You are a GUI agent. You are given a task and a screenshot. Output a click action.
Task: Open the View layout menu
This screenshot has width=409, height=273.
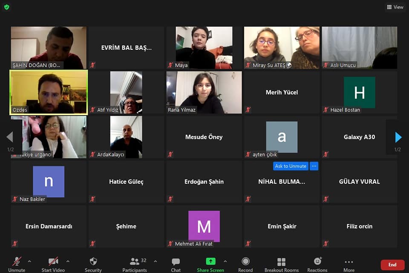tap(395, 7)
